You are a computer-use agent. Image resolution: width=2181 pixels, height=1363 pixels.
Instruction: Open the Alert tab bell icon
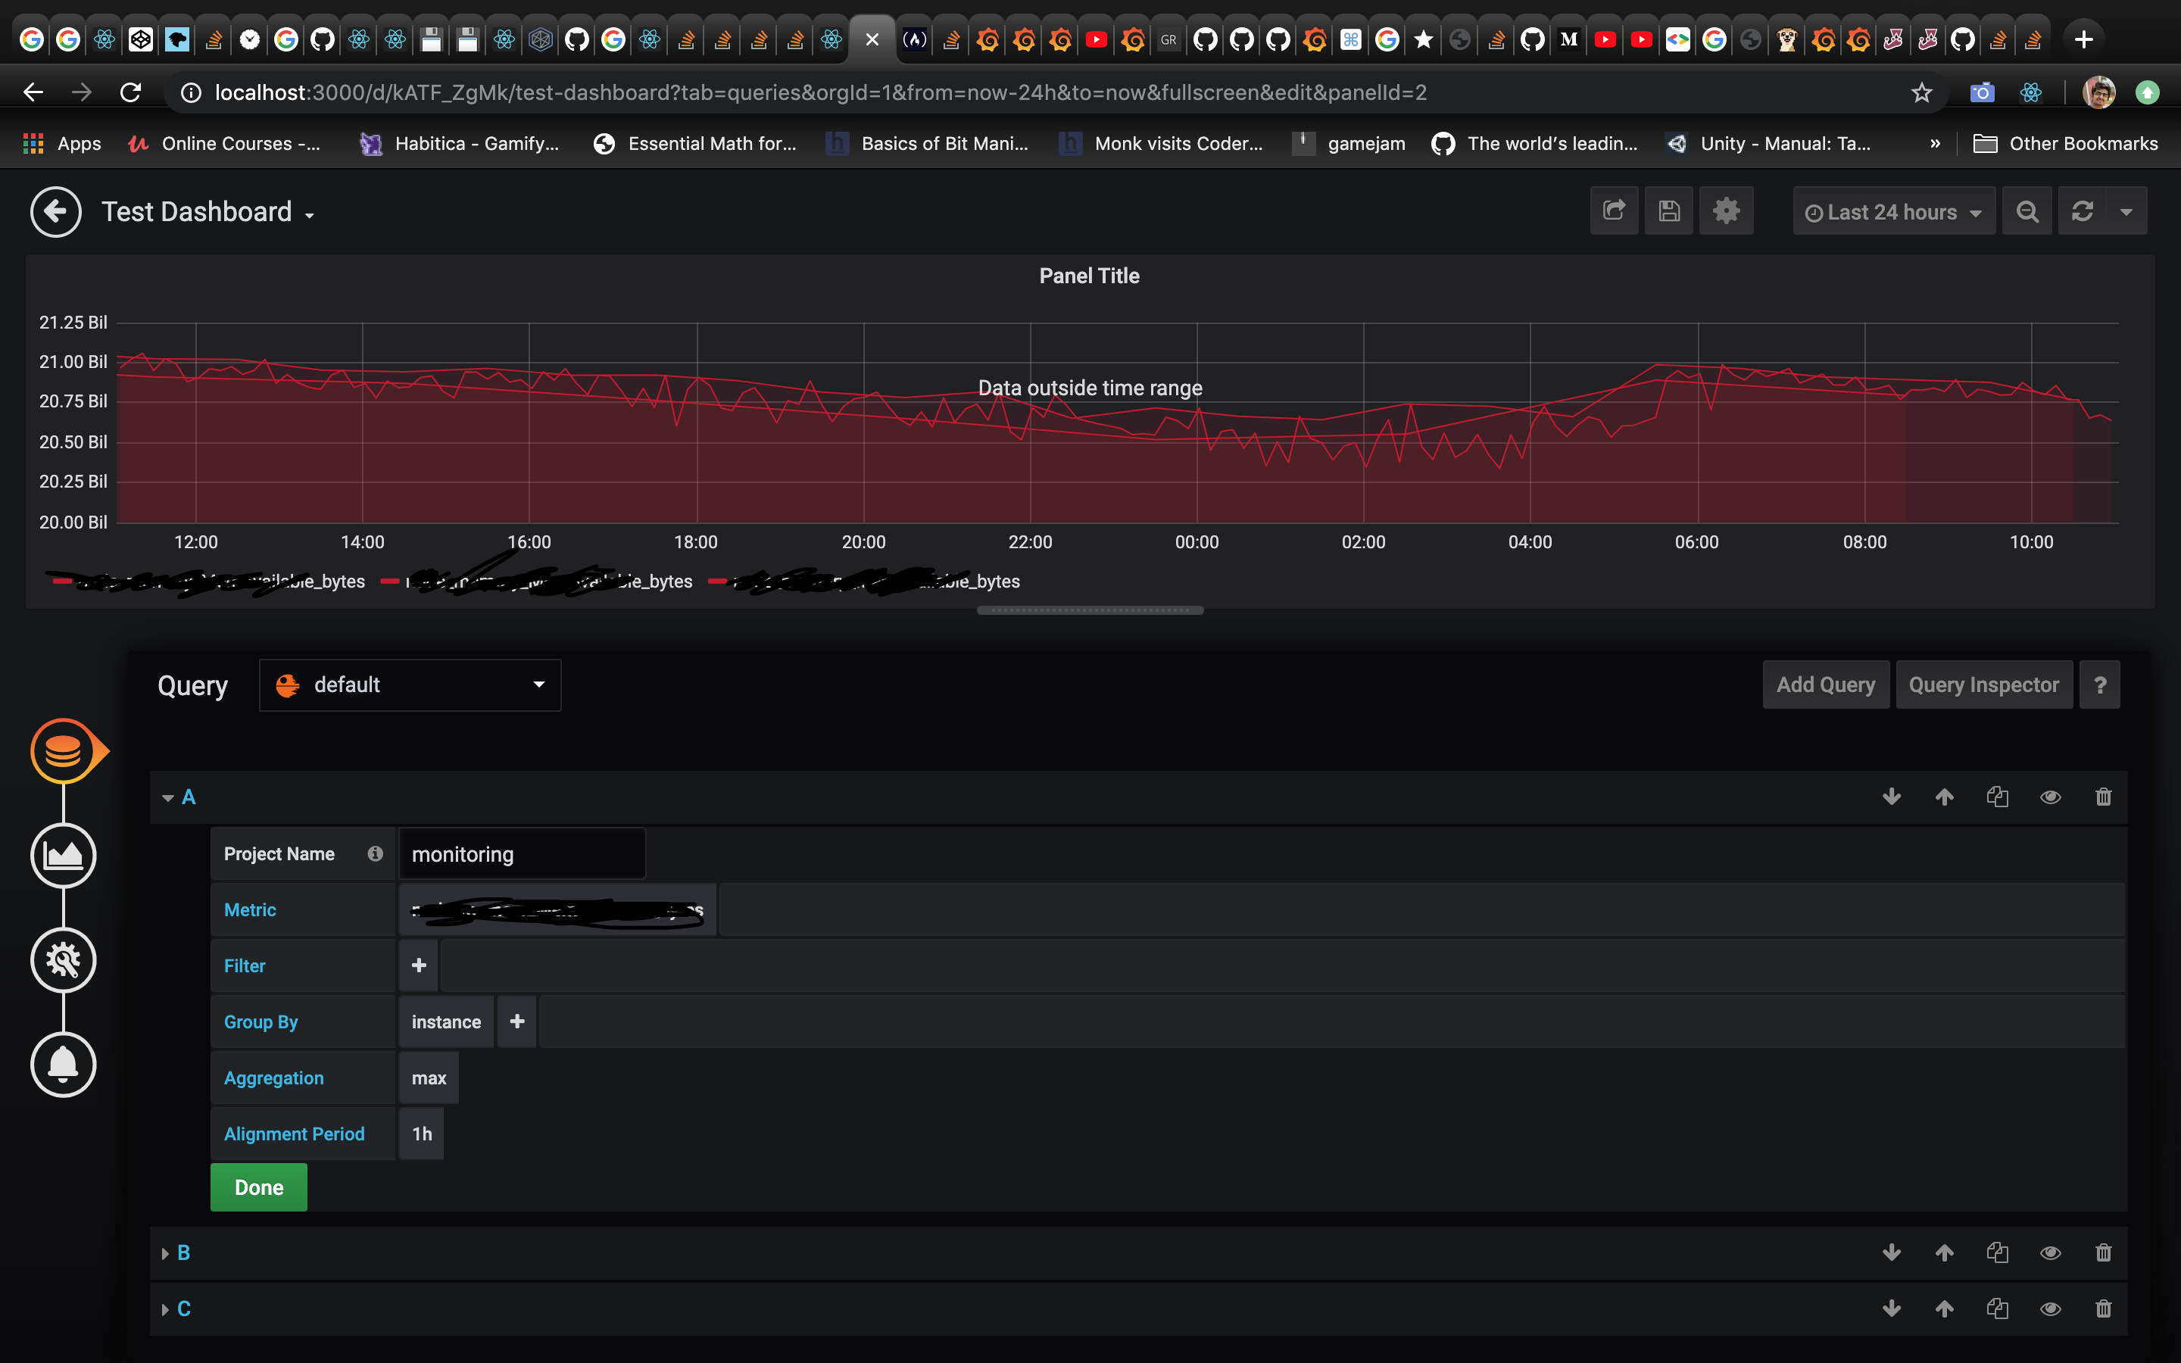[x=63, y=1065]
